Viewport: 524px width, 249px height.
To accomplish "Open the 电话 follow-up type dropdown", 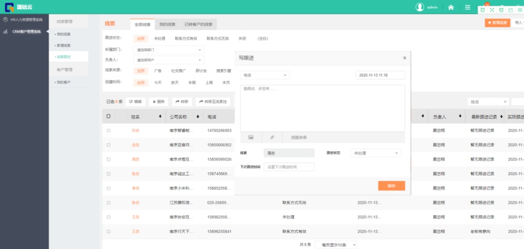I will [264, 75].
